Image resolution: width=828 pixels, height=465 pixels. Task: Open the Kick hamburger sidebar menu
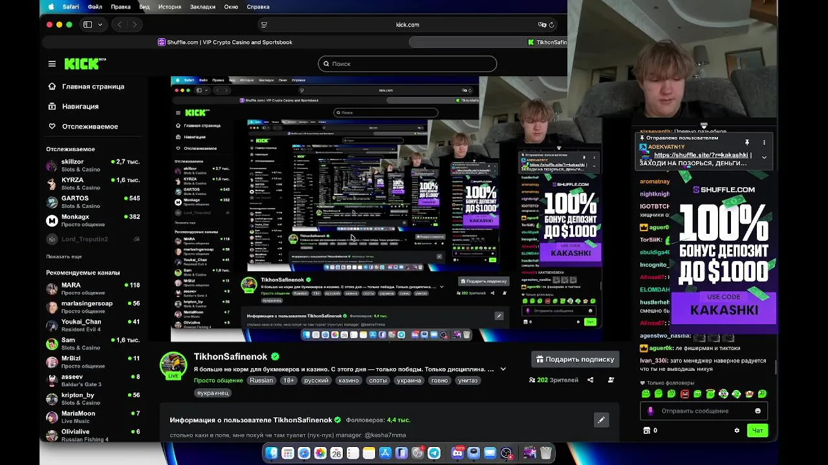pyautogui.click(x=52, y=64)
